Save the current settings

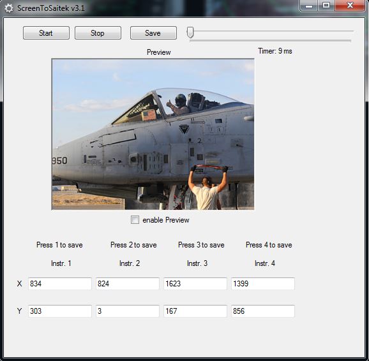153,33
